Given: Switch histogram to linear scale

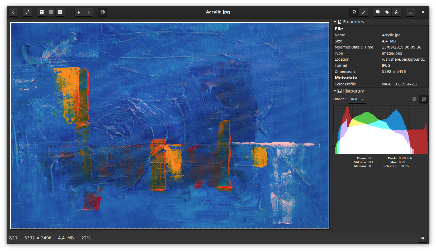Looking at the screenshot, I should click(x=414, y=99).
